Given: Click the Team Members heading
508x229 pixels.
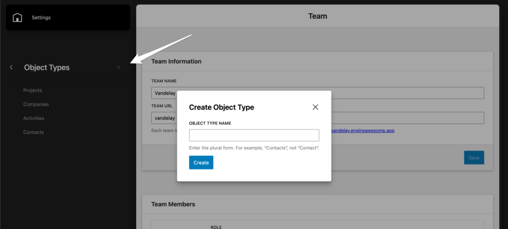Looking at the screenshot, I should click(173, 204).
